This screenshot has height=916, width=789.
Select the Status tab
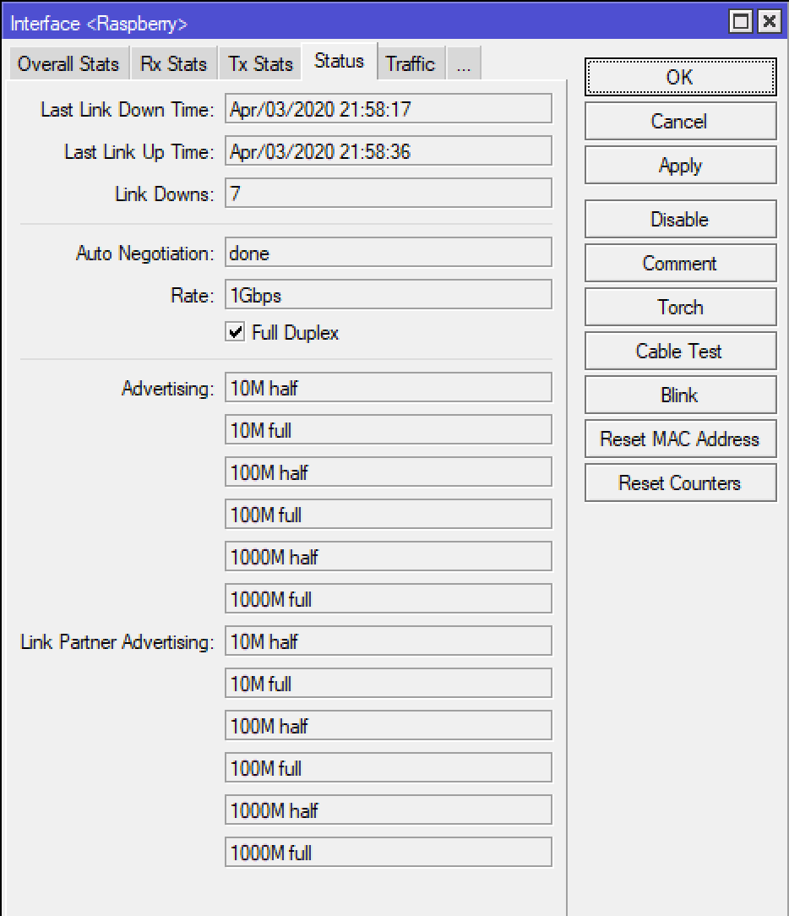pyautogui.click(x=340, y=61)
